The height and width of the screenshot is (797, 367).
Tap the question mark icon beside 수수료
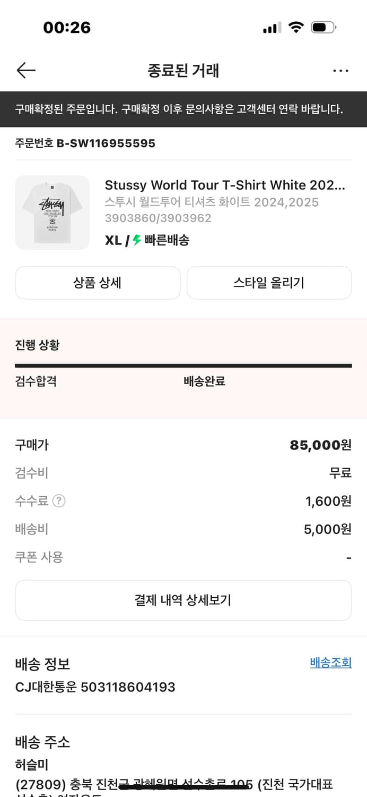click(x=60, y=501)
